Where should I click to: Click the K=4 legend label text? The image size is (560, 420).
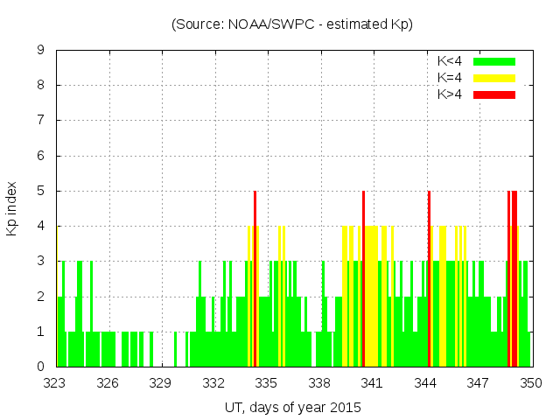[450, 78]
